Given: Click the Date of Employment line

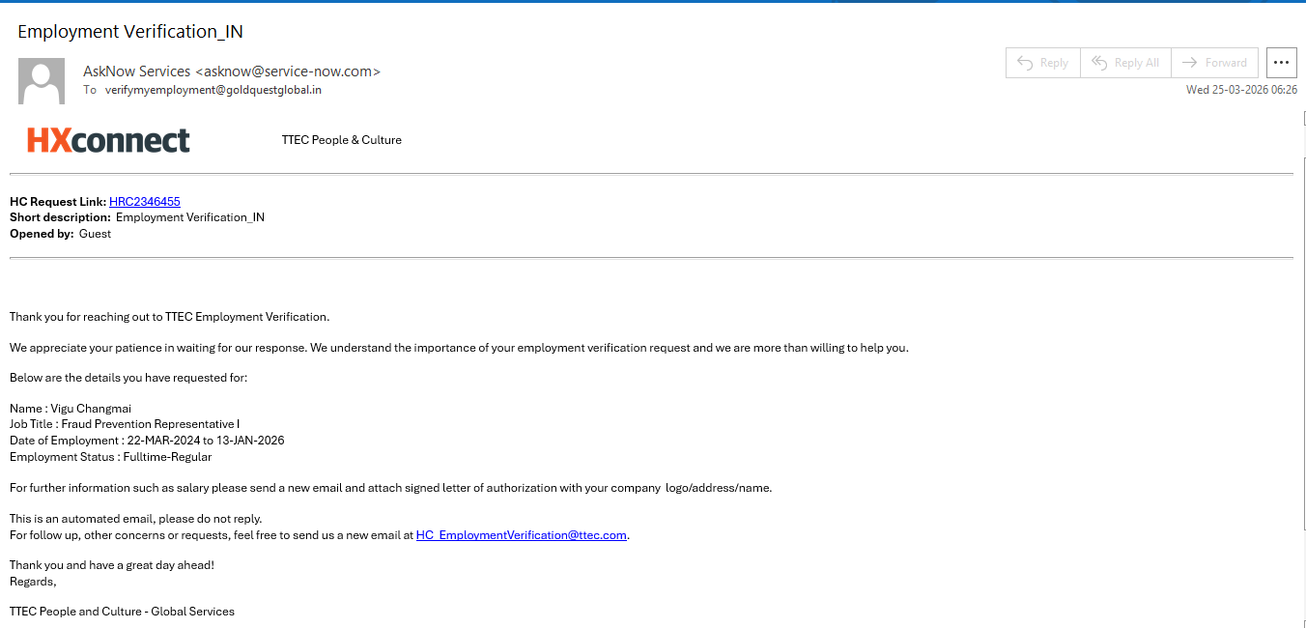Looking at the screenshot, I should coord(147,441).
